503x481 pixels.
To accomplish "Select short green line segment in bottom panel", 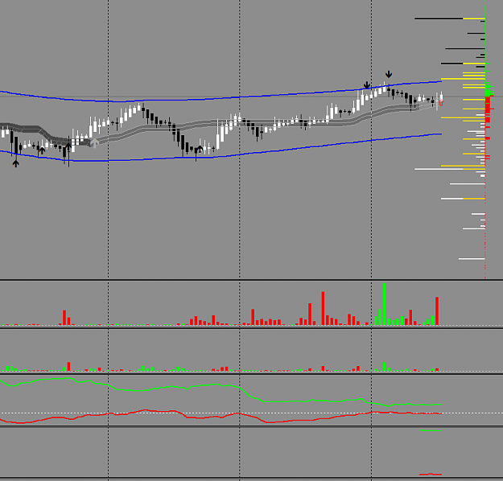I will point(431,430).
